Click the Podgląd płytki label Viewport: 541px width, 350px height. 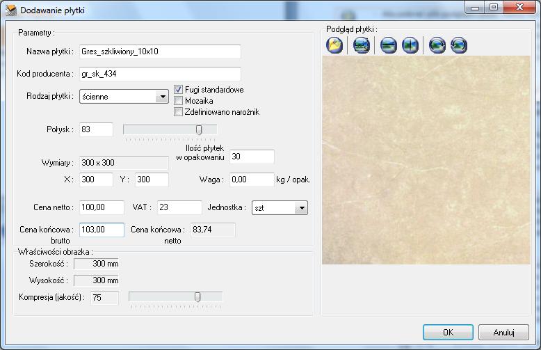tap(352, 29)
